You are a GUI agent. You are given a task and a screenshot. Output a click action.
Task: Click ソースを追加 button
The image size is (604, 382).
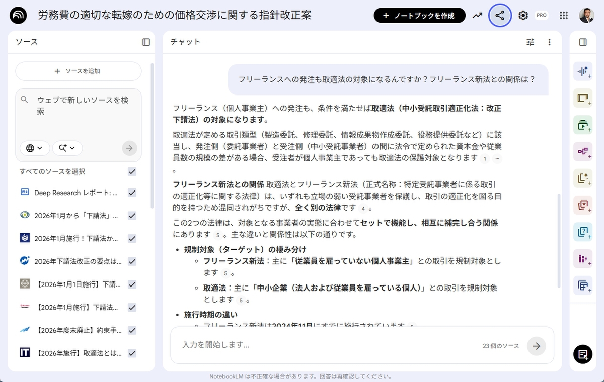pos(79,71)
